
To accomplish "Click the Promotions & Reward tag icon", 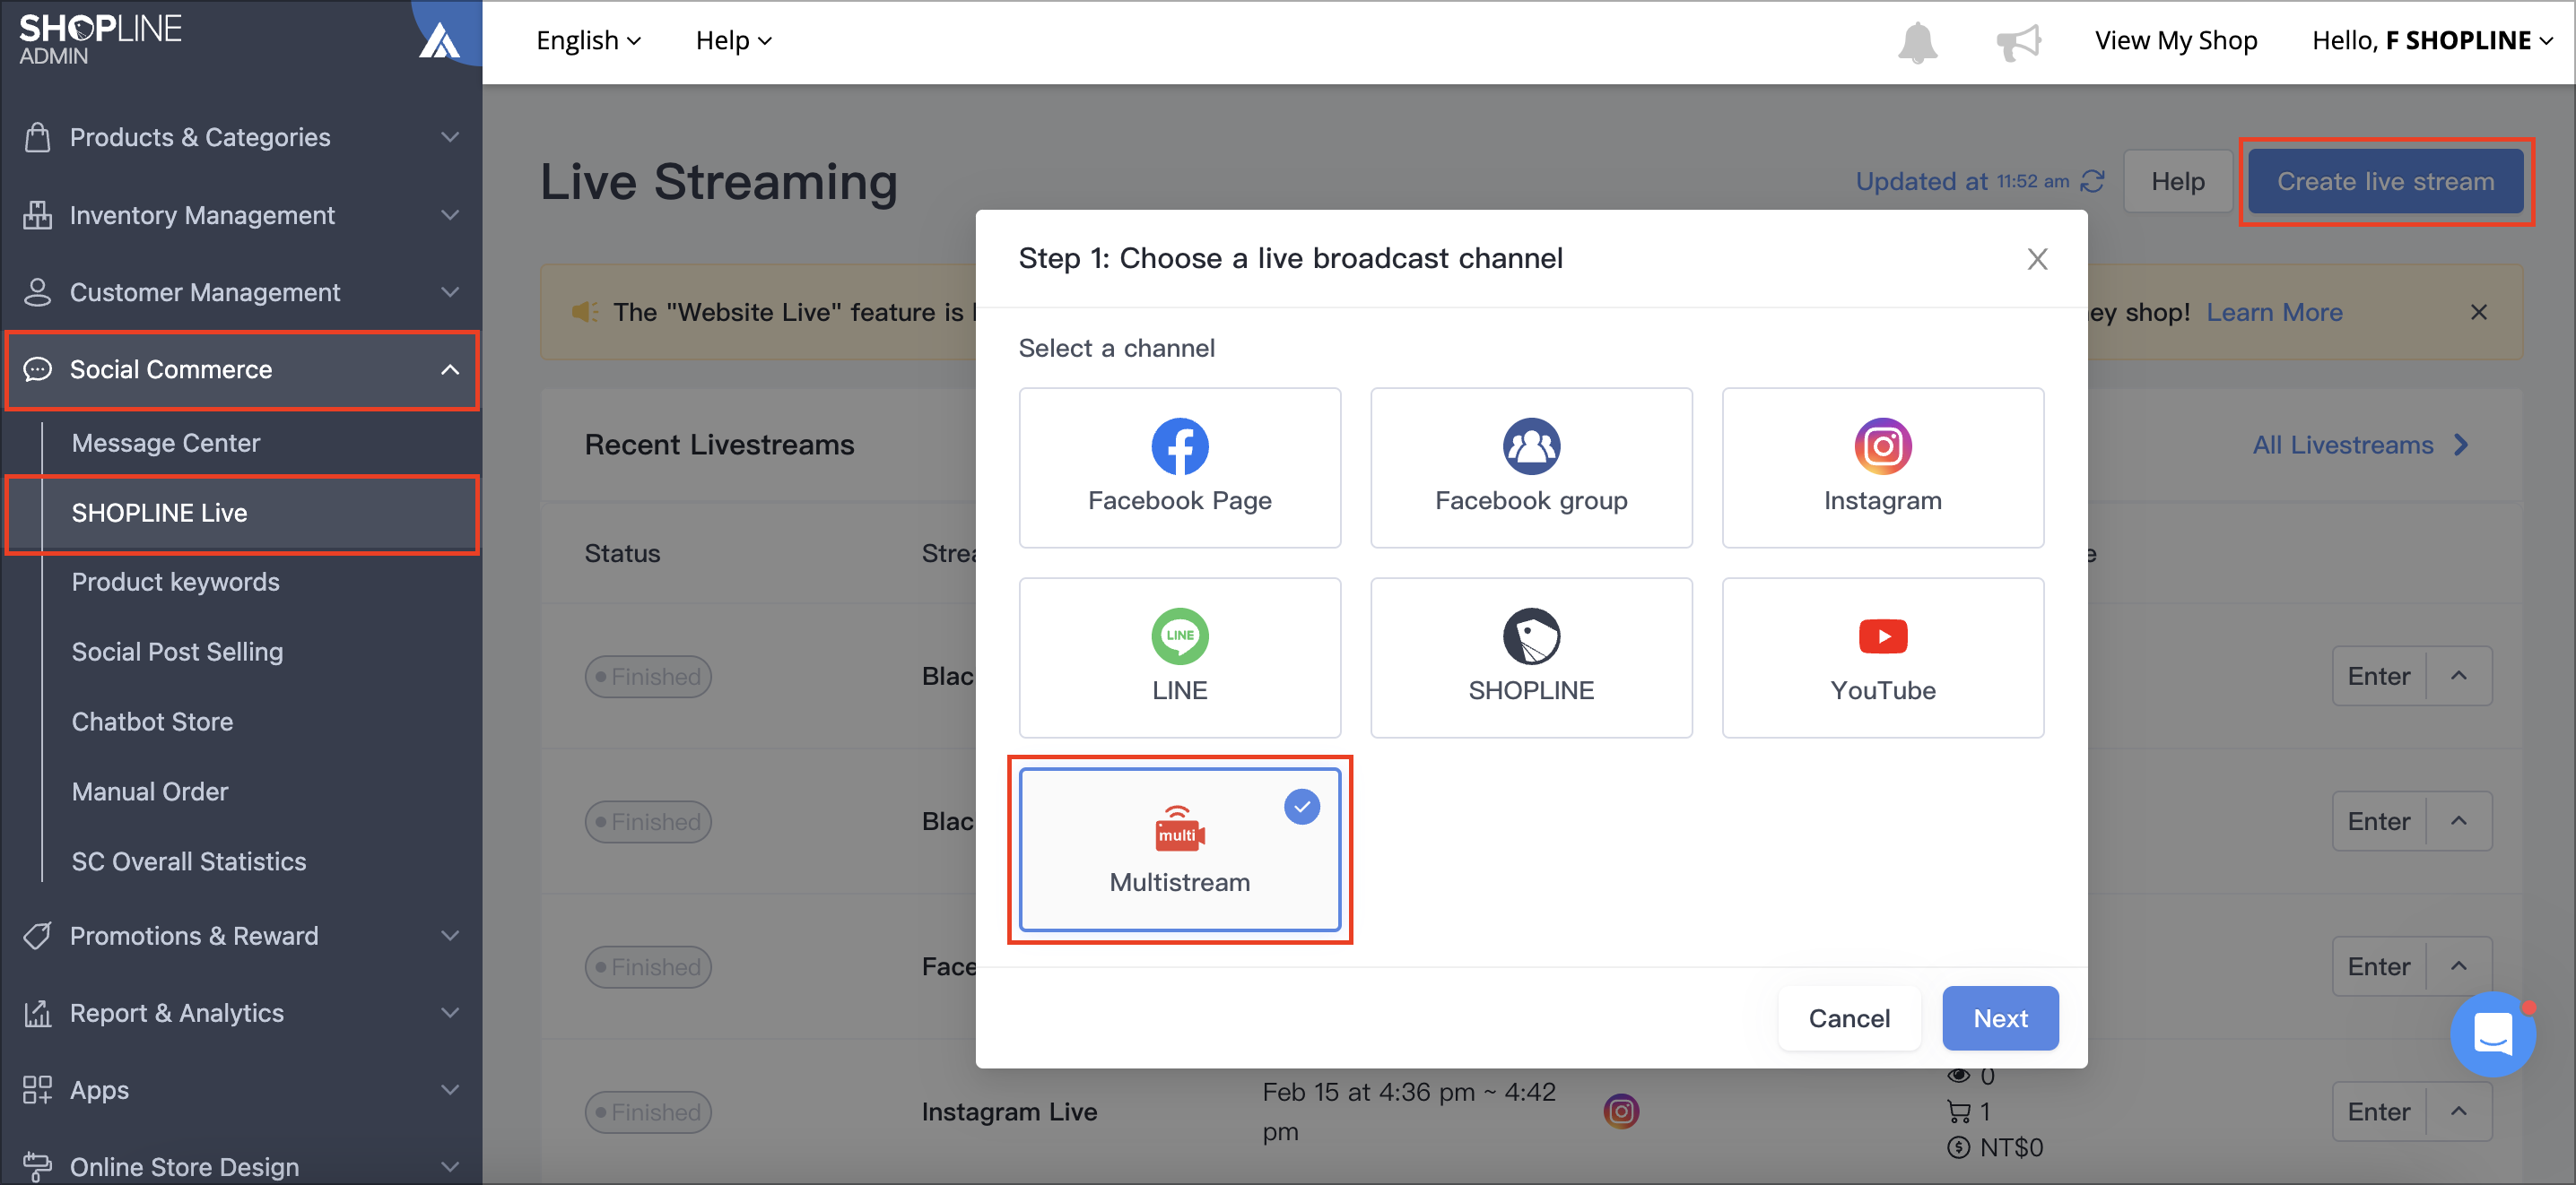I will [37, 935].
